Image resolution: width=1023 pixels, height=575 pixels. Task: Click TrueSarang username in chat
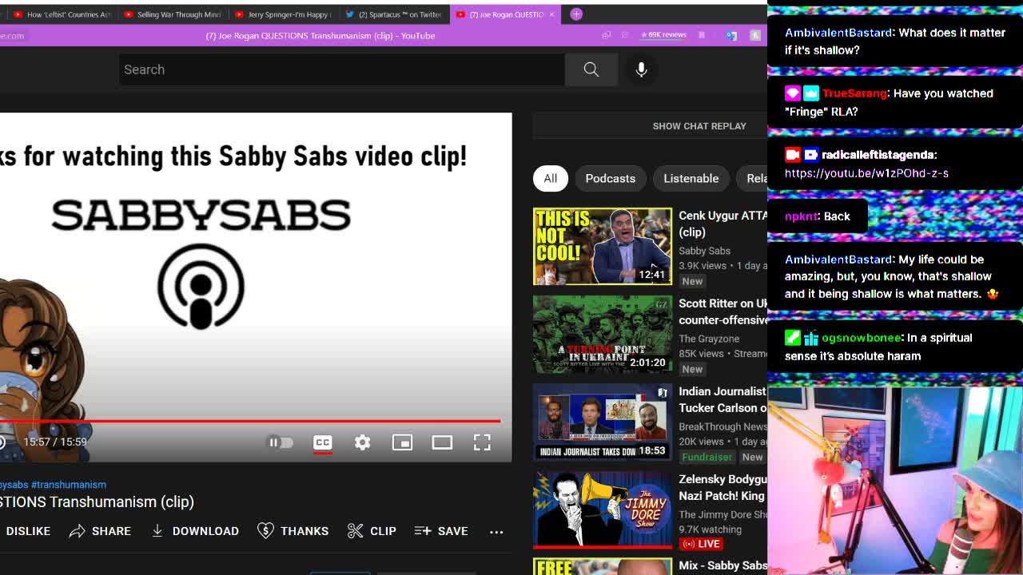(854, 93)
